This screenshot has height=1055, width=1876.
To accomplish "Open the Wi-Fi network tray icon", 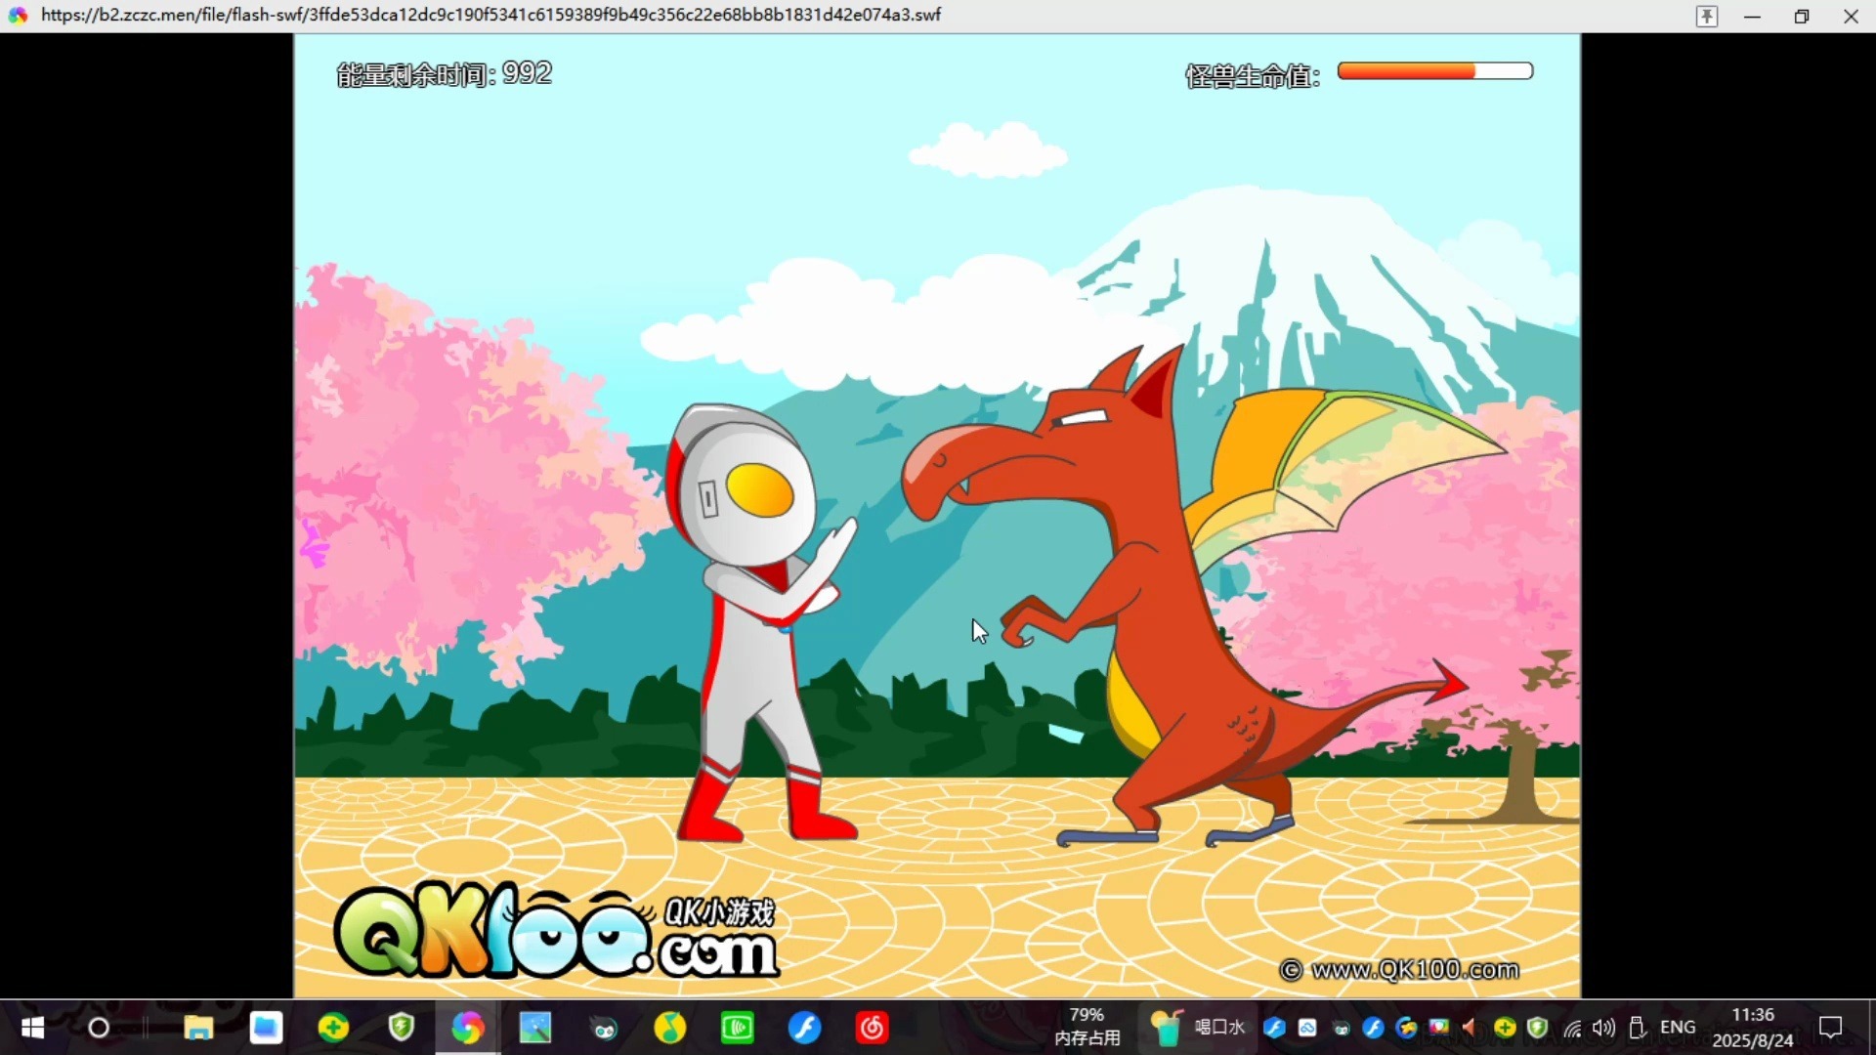I will (1572, 1028).
